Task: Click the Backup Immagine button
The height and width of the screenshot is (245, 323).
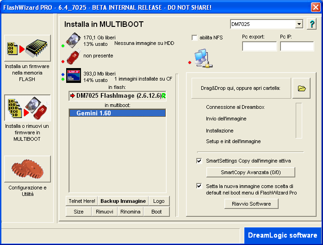Action: (123, 201)
